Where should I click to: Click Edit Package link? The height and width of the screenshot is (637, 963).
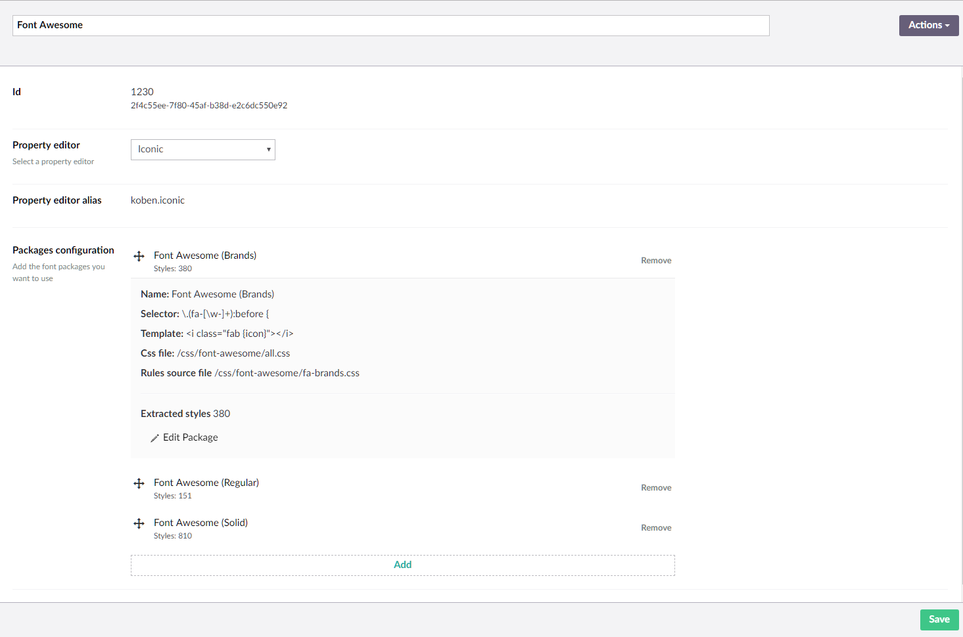point(190,437)
